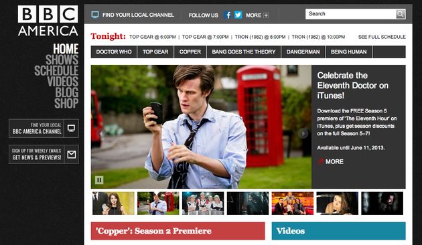Expand the MORE plus icon beside Follow Us
This screenshot has height=245, width=422.
[x=266, y=15]
